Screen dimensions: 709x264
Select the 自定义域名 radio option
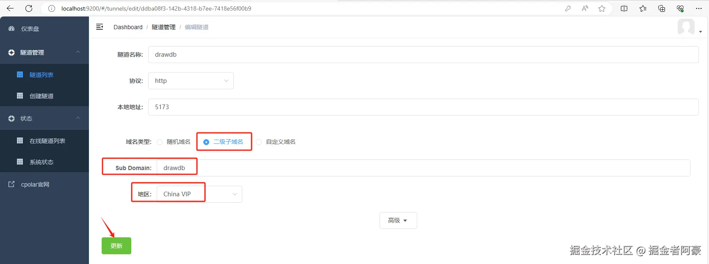(259, 142)
